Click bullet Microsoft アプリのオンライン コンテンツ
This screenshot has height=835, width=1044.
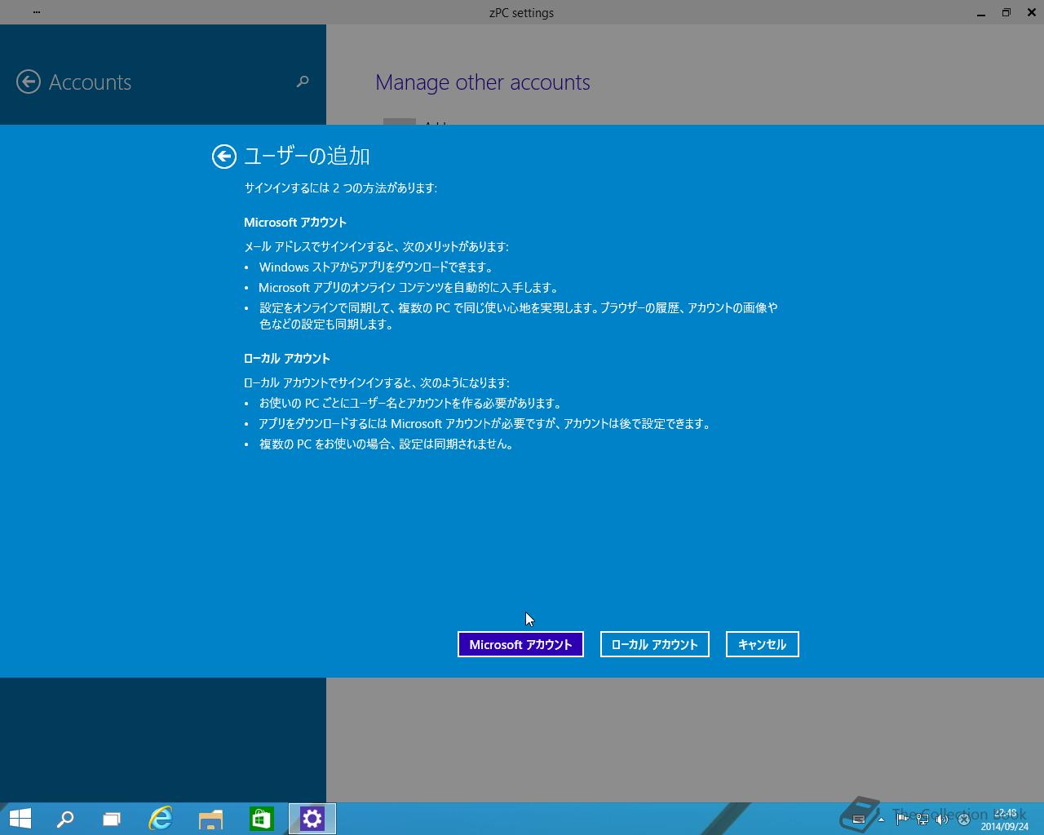click(x=409, y=288)
